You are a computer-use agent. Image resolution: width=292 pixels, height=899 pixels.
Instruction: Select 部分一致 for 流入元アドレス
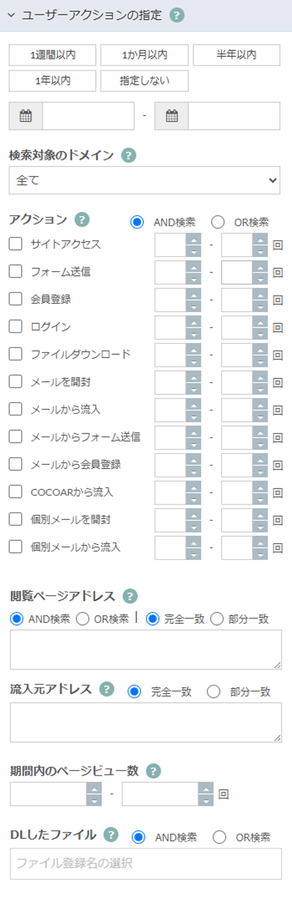pyautogui.click(x=214, y=691)
